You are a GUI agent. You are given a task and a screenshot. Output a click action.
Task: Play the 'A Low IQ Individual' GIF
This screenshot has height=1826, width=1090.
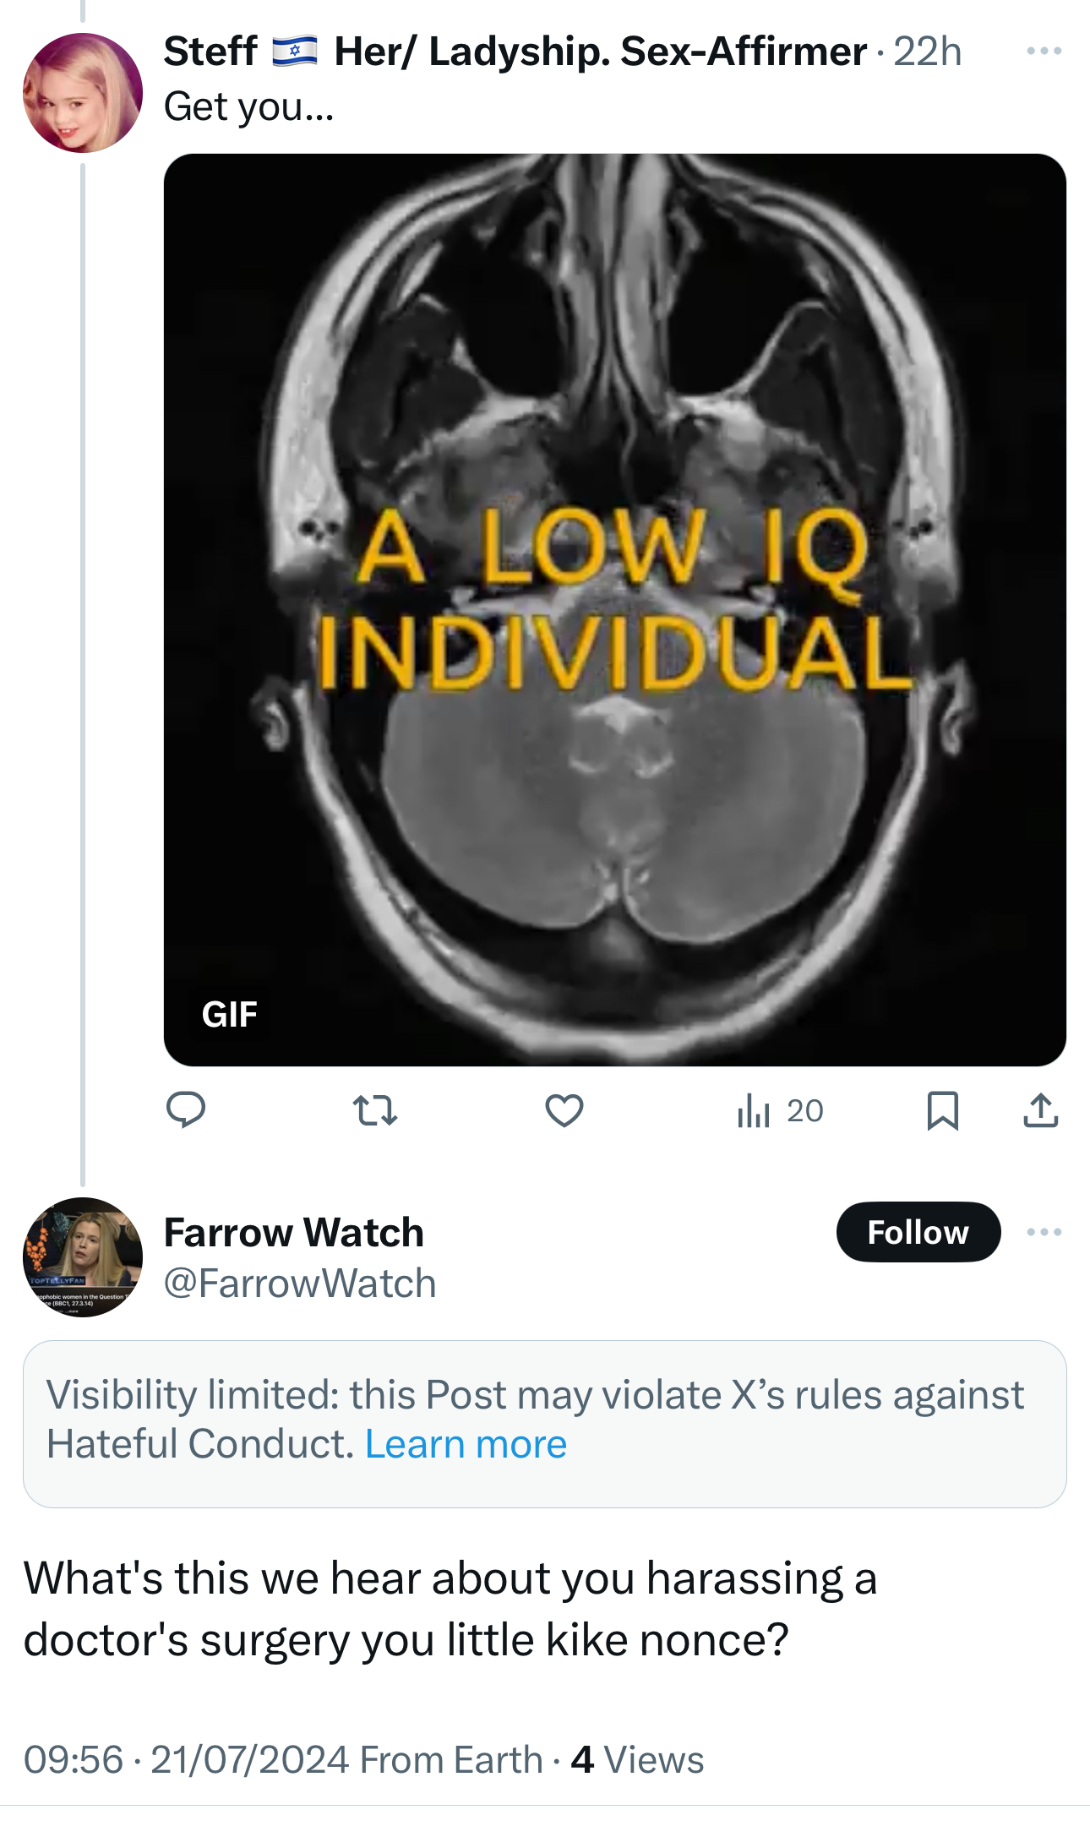tap(614, 609)
